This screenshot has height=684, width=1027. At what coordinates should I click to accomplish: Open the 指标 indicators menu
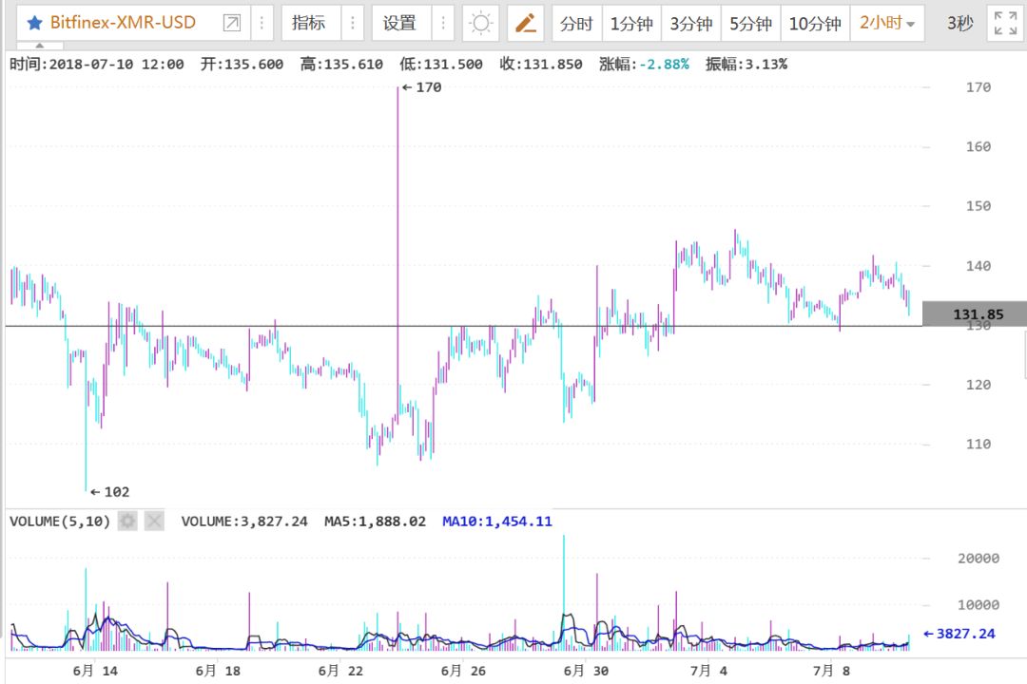[308, 23]
